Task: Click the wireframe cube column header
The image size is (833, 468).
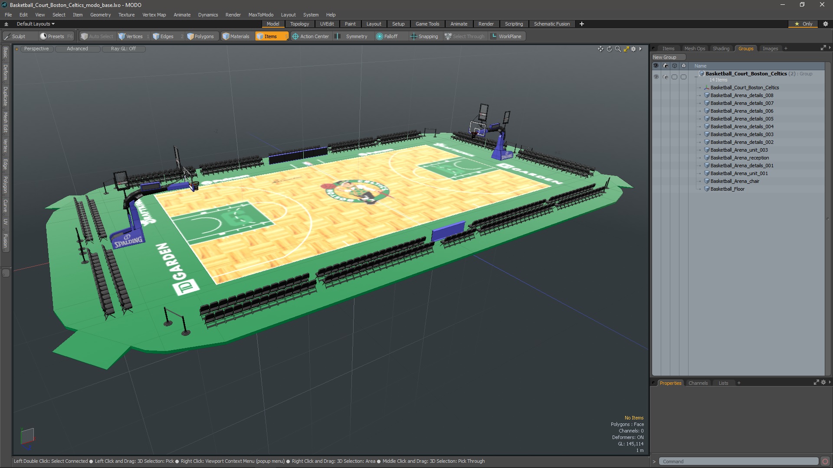Action: [x=674, y=66]
